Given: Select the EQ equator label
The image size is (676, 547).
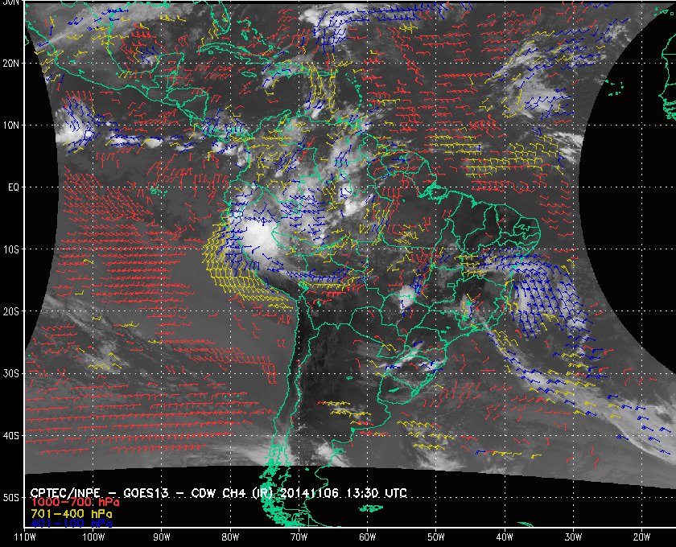Looking at the screenshot, I should pos(14,187).
